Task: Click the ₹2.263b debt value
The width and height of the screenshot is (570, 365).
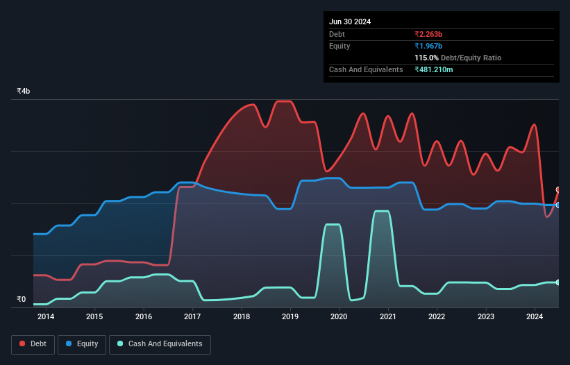Action: click(428, 34)
